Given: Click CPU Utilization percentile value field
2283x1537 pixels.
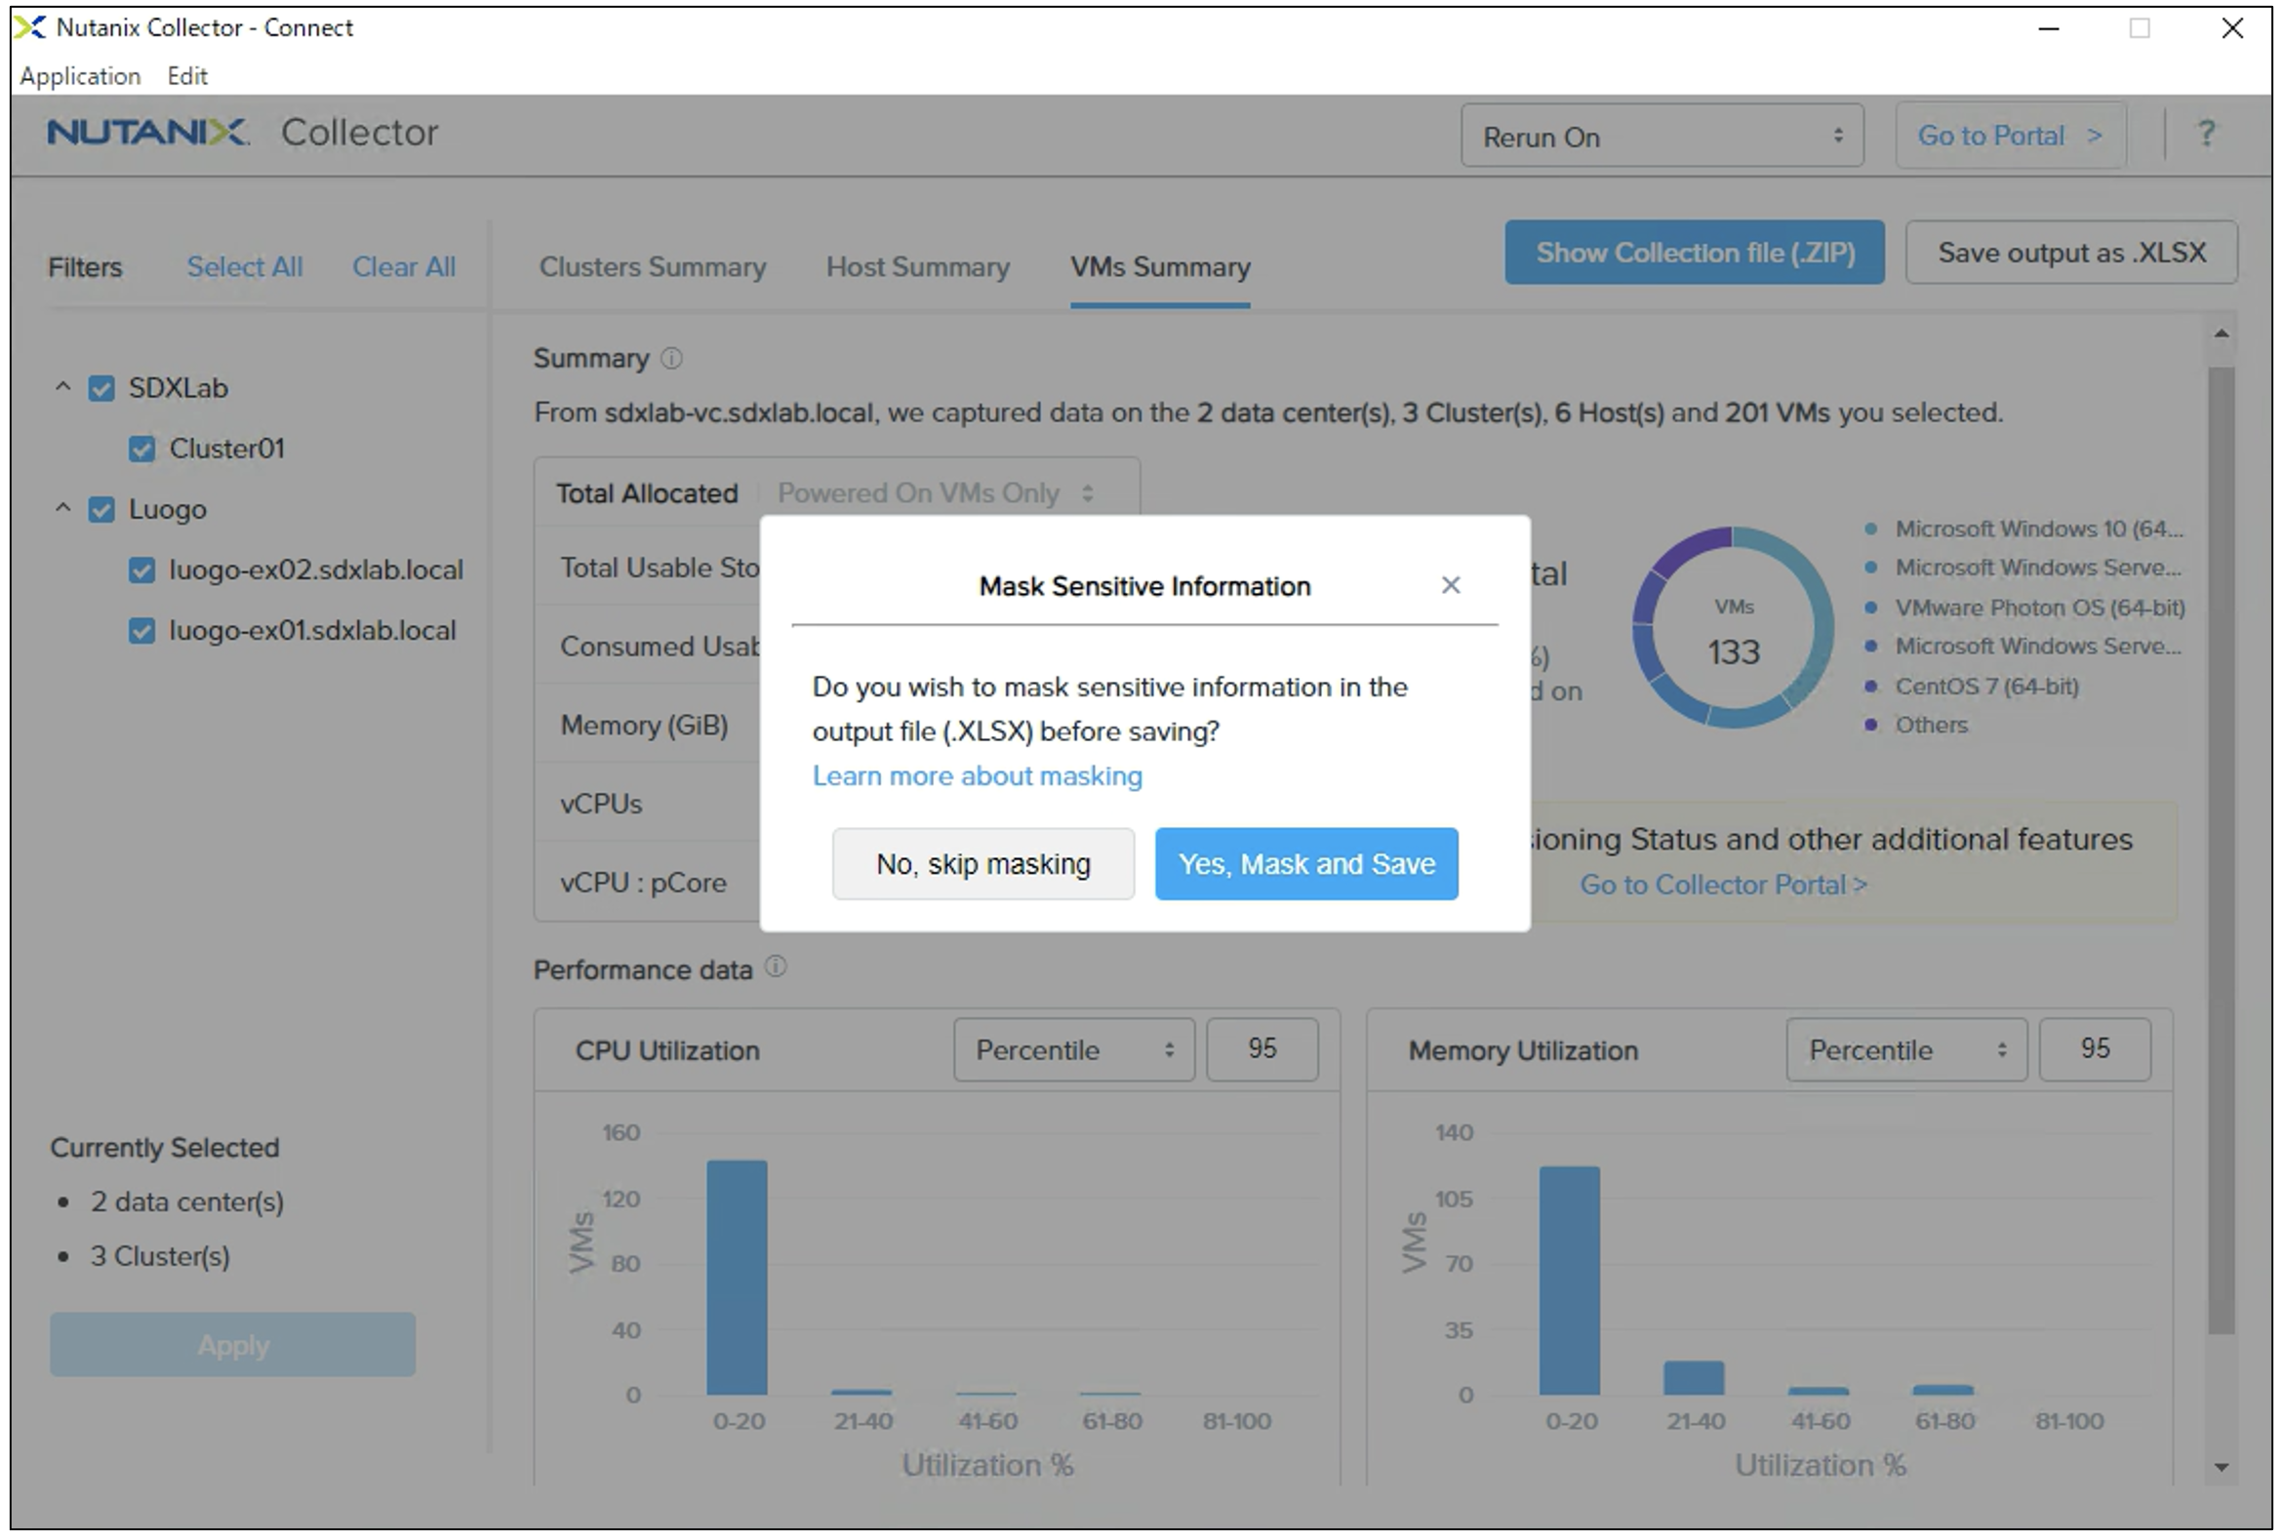Looking at the screenshot, I should [x=1262, y=1049].
